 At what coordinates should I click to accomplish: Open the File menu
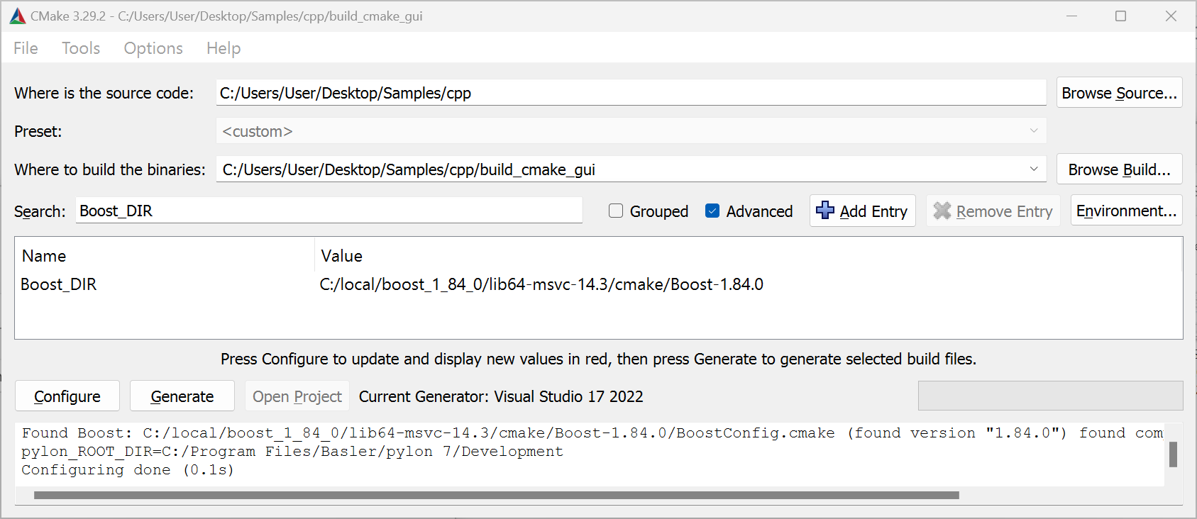pos(26,48)
